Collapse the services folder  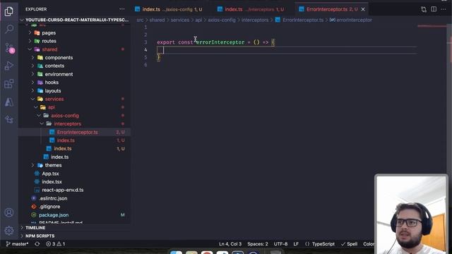click(x=75, y=99)
